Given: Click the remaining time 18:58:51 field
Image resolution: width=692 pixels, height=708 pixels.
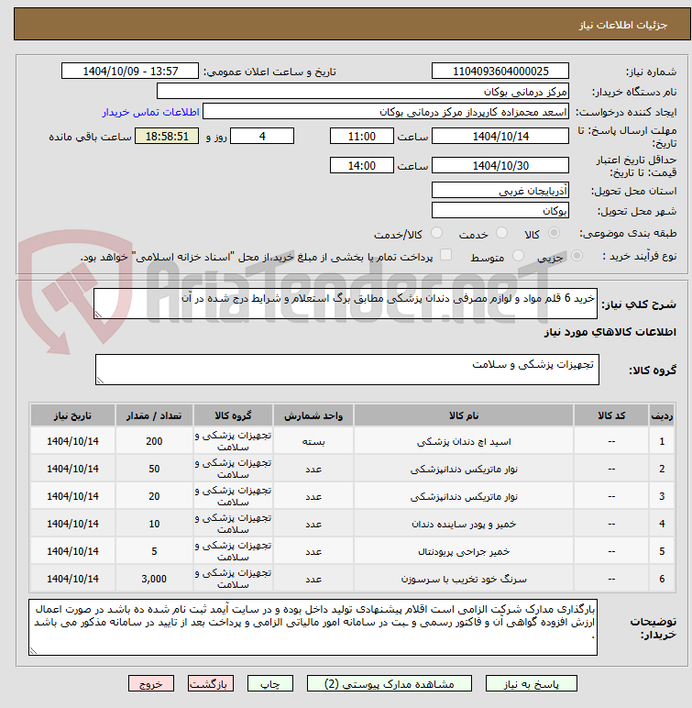Looking at the screenshot, I should pyautogui.click(x=167, y=136).
